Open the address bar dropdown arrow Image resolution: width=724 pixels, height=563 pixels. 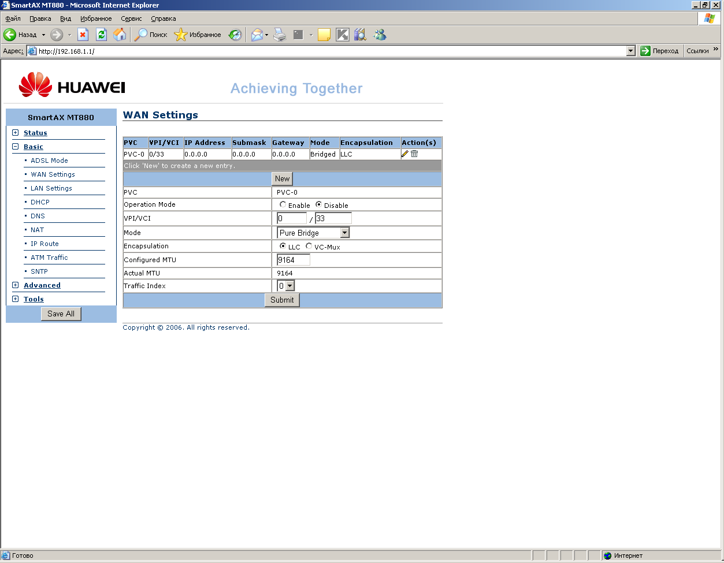(631, 51)
